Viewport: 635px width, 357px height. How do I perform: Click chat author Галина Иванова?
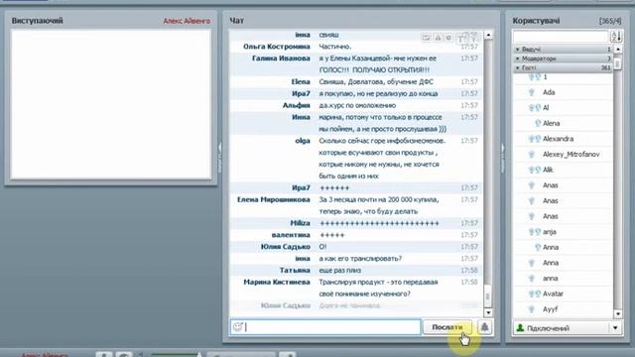point(281,59)
